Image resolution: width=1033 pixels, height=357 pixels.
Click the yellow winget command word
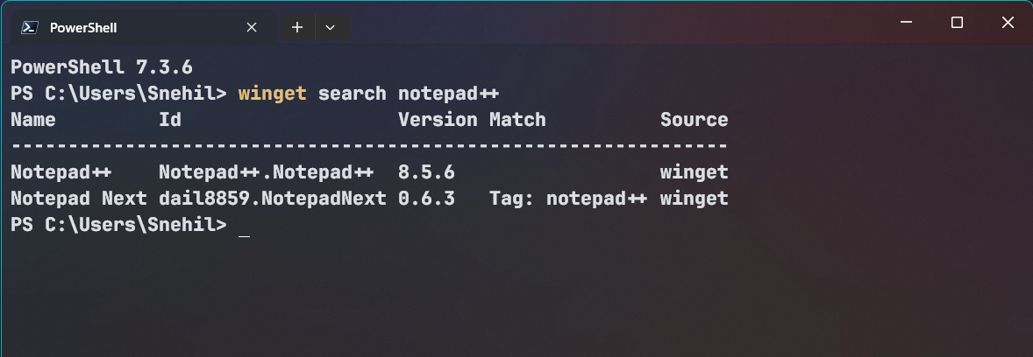click(x=272, y=93)
